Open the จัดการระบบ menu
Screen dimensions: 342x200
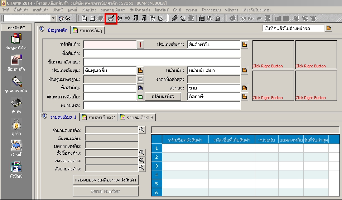[x=211, y=10]
